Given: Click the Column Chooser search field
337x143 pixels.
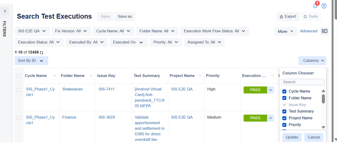Looking at the screenshot, I should click(303, 82).
